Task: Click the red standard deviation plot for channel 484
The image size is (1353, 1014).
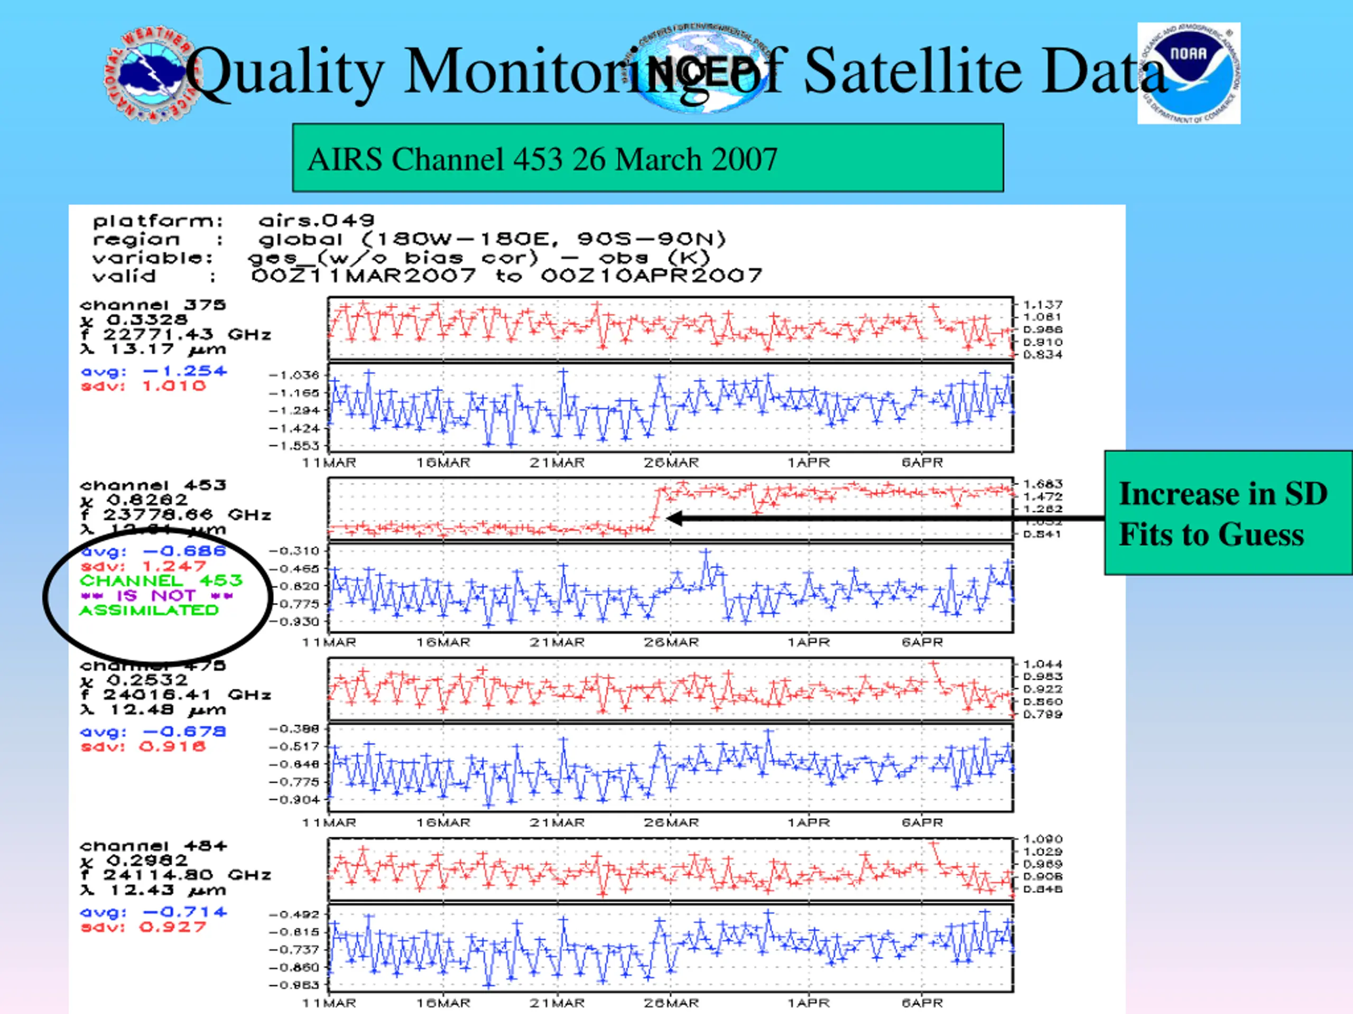Action: click(670, 869)
